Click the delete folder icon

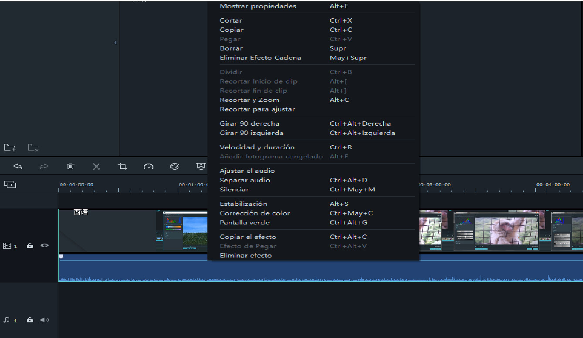(x=34, y=147)
